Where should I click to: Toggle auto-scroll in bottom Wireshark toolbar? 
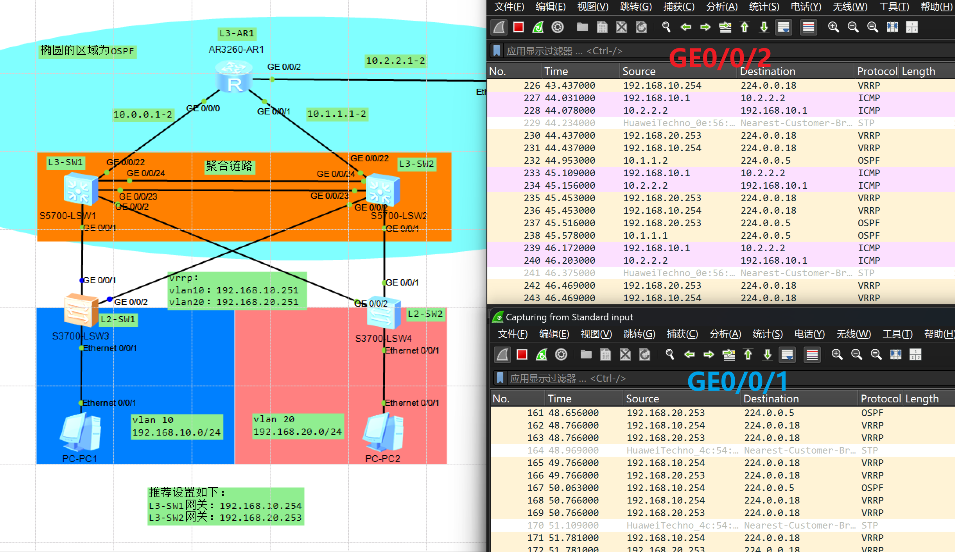(x=787, y=354)
